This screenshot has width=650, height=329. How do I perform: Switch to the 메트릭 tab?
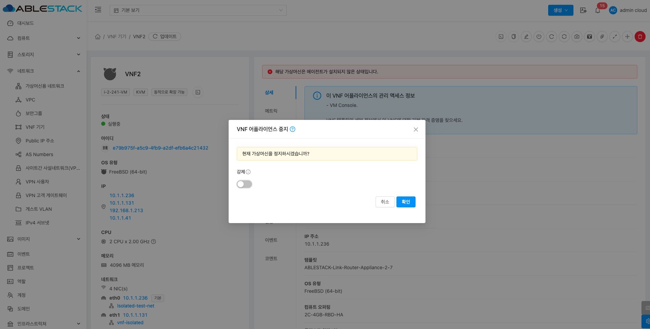(x=271, y=111)
